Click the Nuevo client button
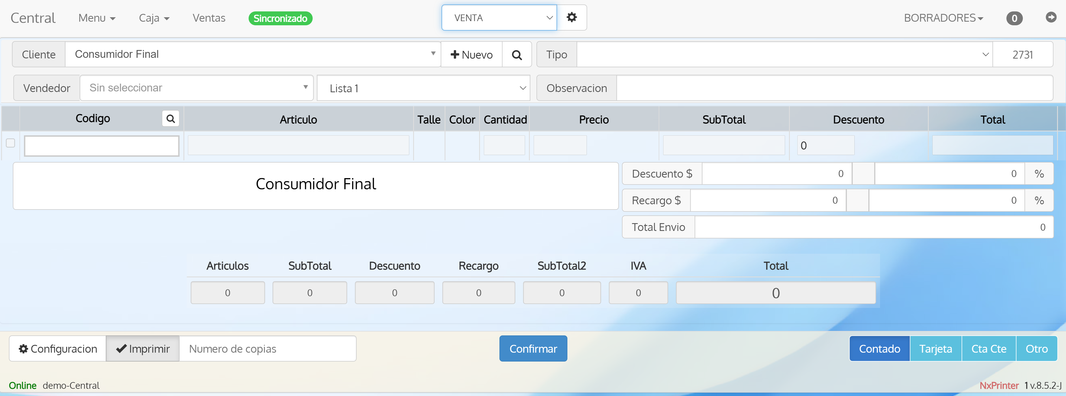This screenshot has height=396, width=1066. tap(471, 54)
